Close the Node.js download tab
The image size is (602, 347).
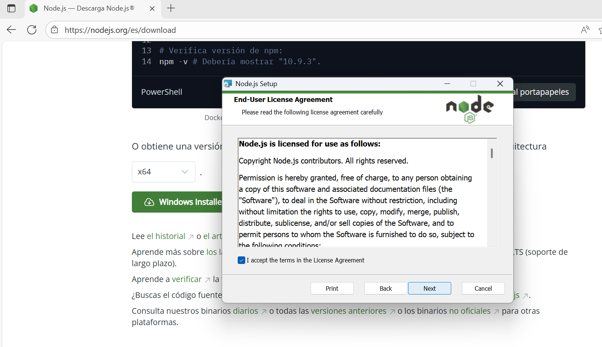[152, 8]
